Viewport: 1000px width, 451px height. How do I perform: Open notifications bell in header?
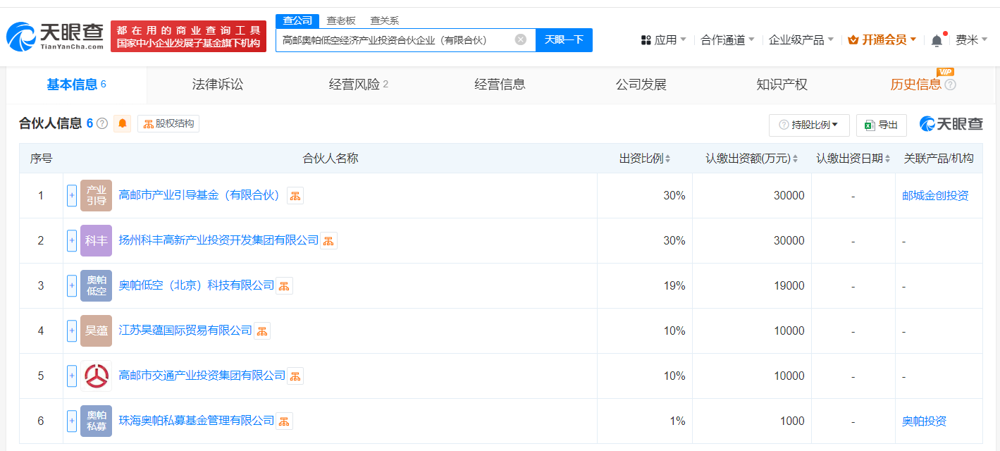(x=937, y=40)
